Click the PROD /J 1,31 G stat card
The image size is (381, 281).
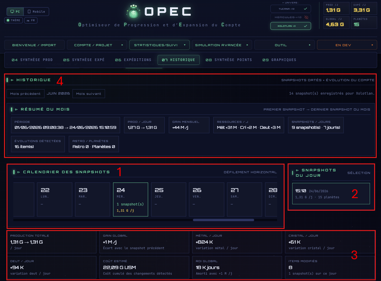336,8
